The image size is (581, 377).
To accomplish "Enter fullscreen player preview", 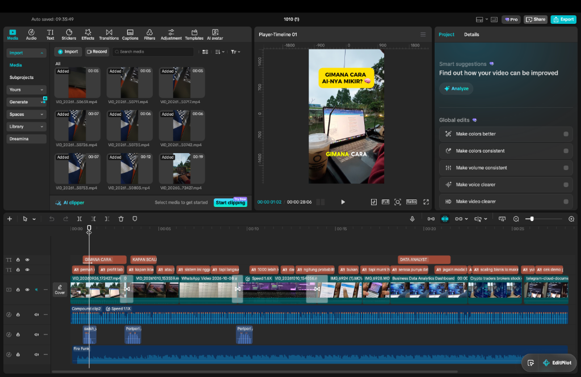I will click(426, 202).
